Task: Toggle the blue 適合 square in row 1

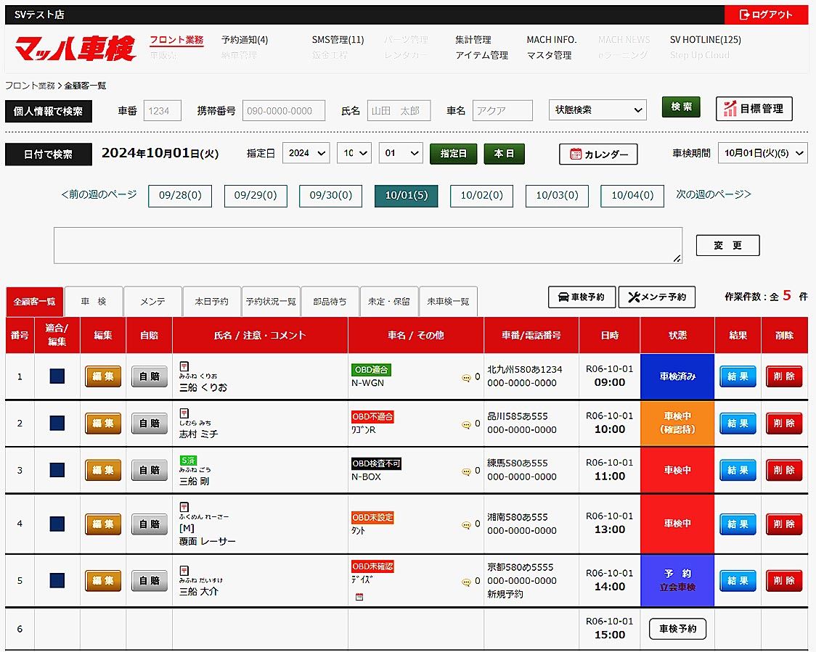Action: click(x=57, y=376)
